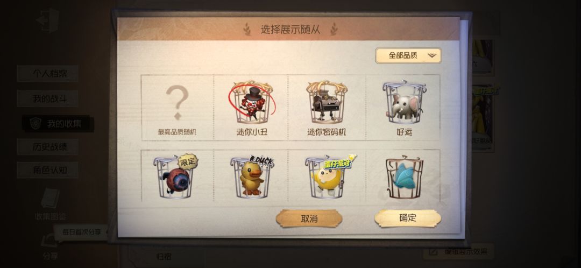Viewport: 581px width, 268px height.
Task: Pick the 好运 elephant pet
Action: 403,108
